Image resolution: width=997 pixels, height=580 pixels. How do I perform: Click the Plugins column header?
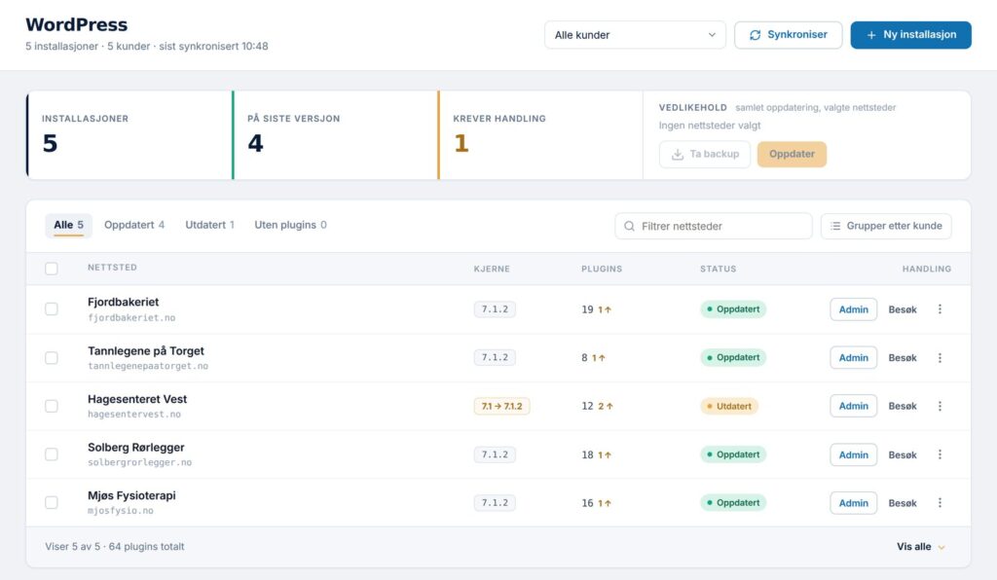coord(602,269)
